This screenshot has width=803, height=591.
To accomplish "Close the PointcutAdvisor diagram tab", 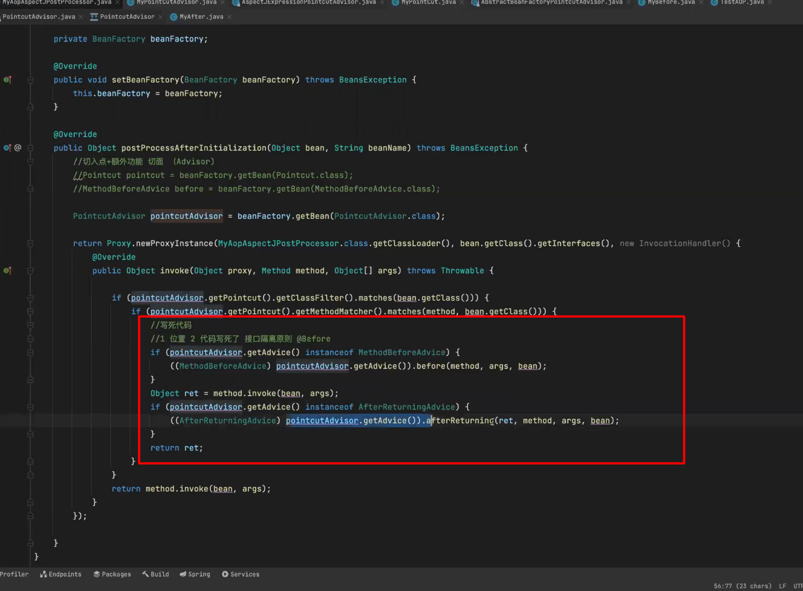I will (x=161, y=17).
